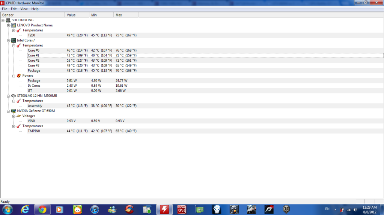
Task: Collapse the Intel Core i7 tree node
Action: pyautogui.click(x=8, y=40)
